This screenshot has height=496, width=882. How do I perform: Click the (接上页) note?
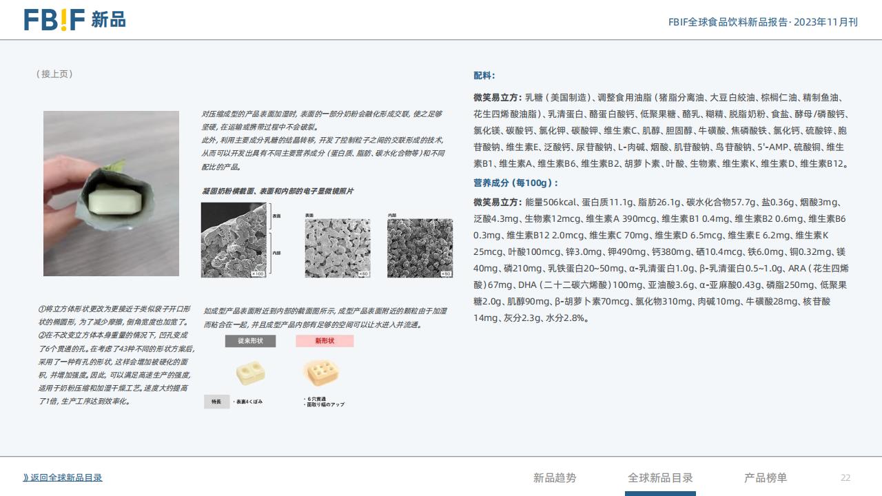pos(54,74)
